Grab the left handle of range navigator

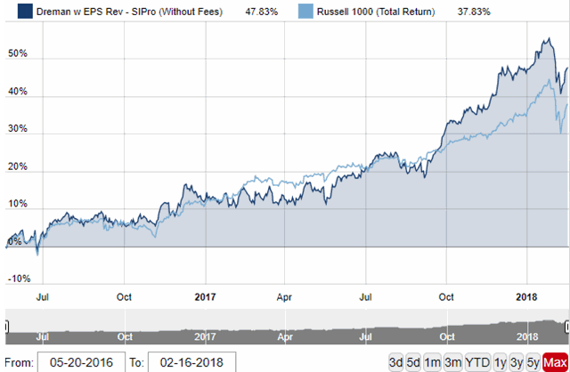click(x=6, y=325)
